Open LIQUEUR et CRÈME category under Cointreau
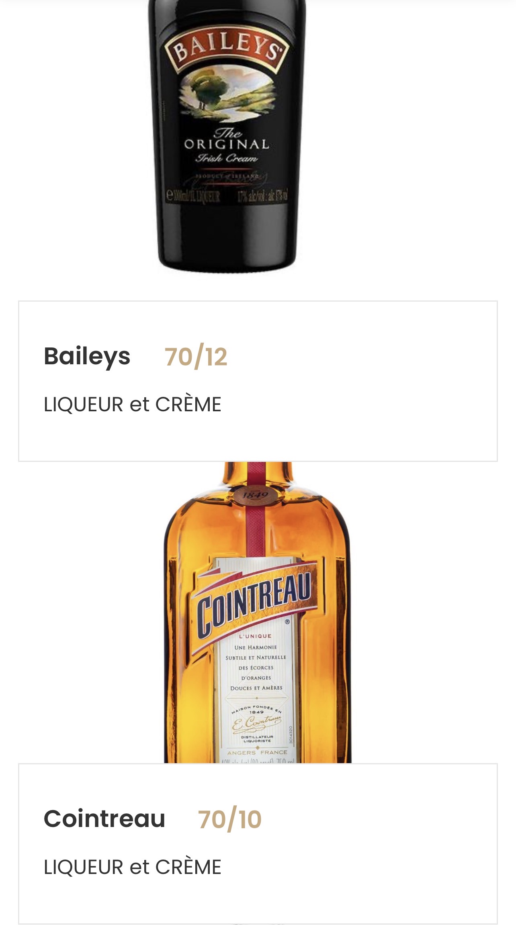This screenshot has width=516, height=925. (133, 867)
